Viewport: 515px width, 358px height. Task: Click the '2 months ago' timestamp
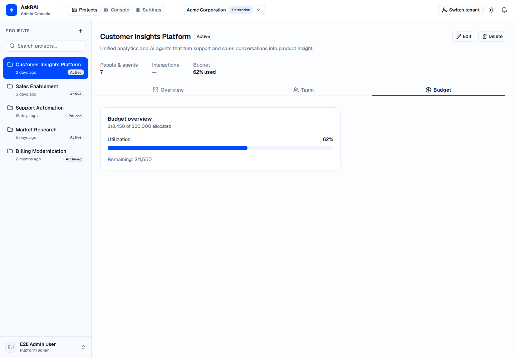(28, 159)
